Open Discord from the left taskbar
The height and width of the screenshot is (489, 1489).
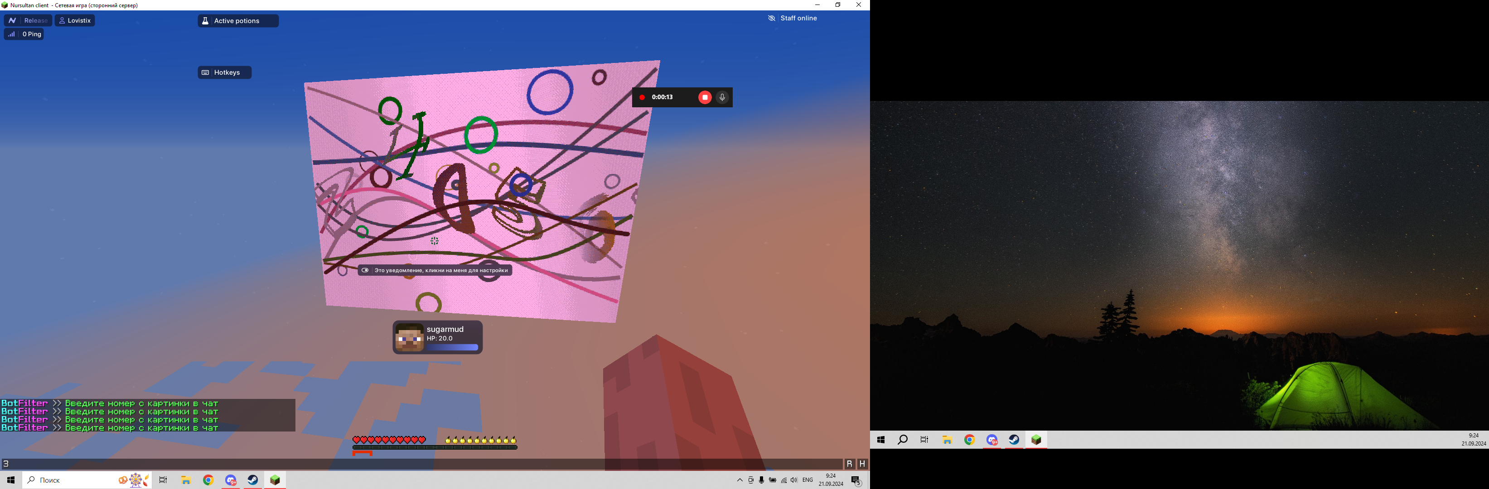231,480
